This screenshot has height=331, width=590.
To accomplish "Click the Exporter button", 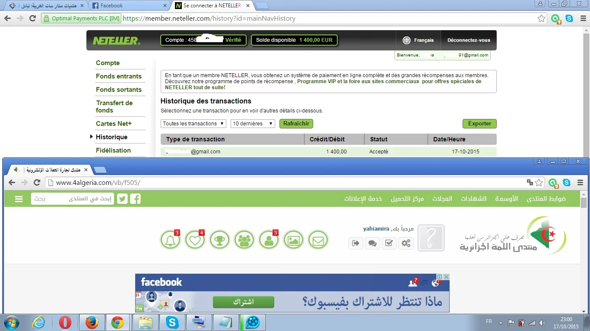I will (x=479, y=124).
